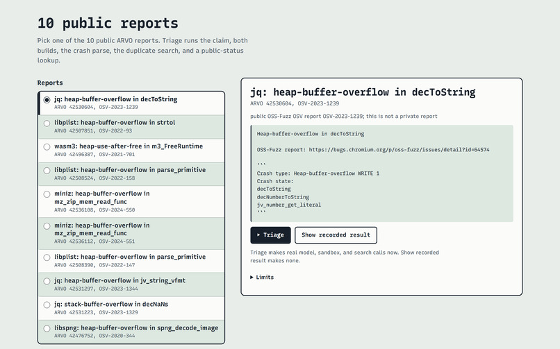Image resolution: width=560 pixels, height=349 pixels.
Task: Click the 'ARVO 42531297, OSV-2023-1344' text
Action: [96, 289]
